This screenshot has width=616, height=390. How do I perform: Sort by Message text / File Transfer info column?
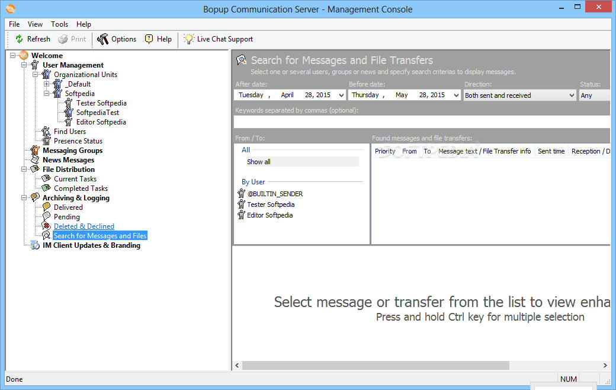485,151
